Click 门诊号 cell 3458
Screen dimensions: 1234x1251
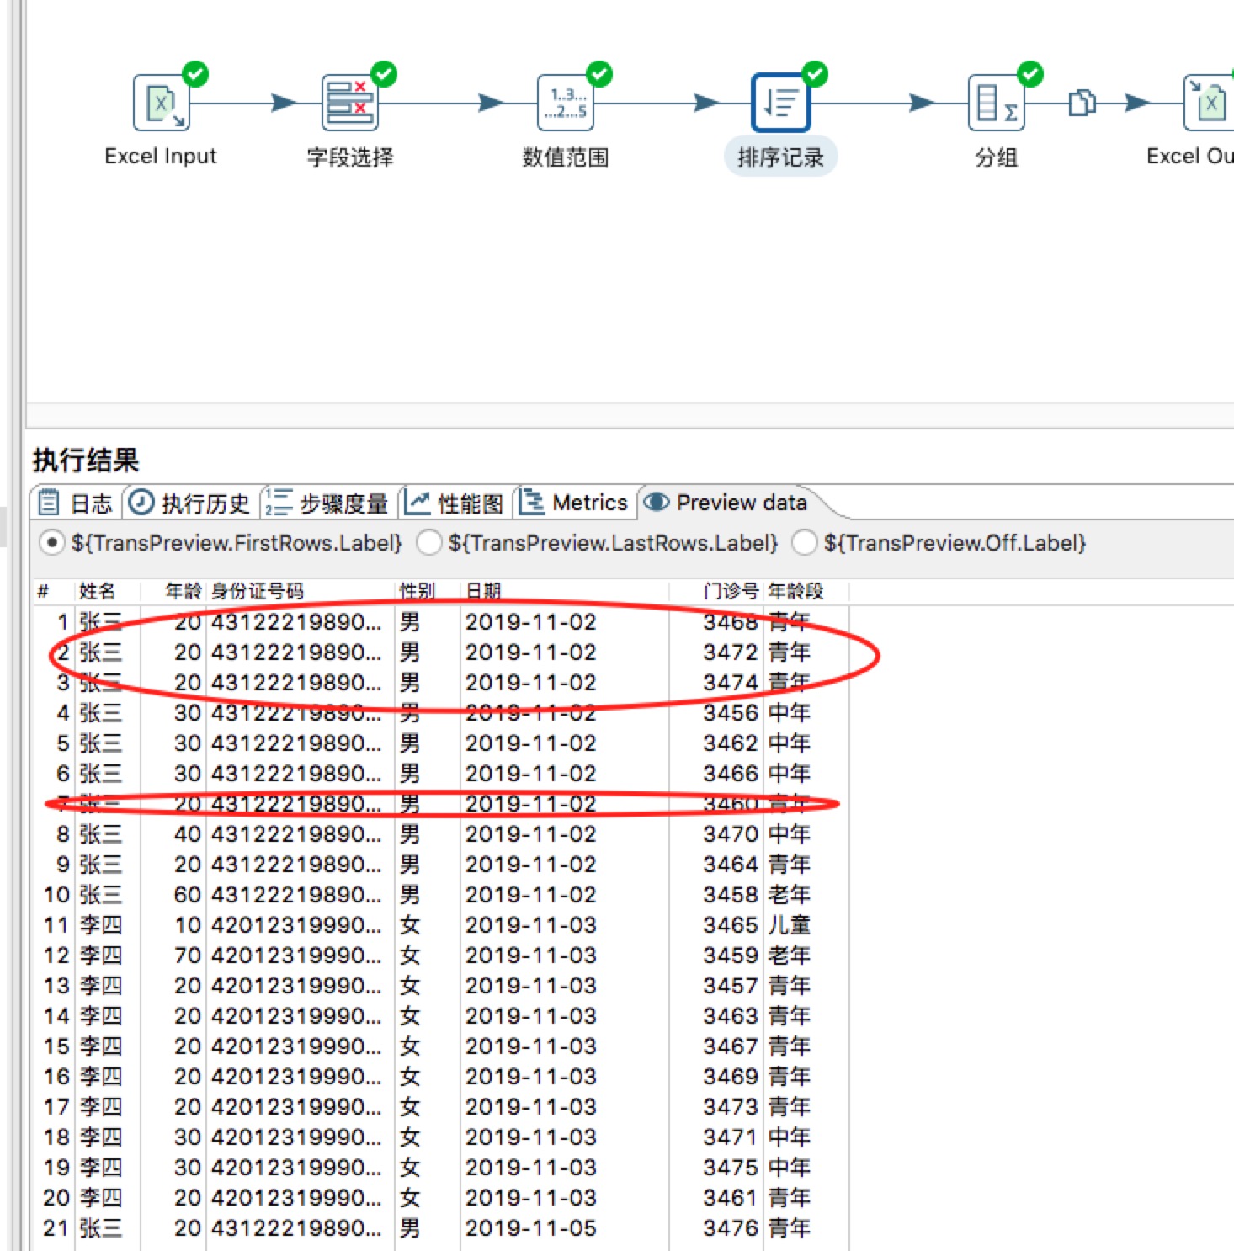pyautogui.click(x=731, y=895)
